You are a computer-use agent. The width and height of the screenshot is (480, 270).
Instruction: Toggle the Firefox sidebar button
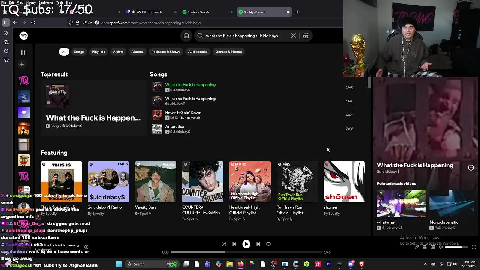[6, 22]
